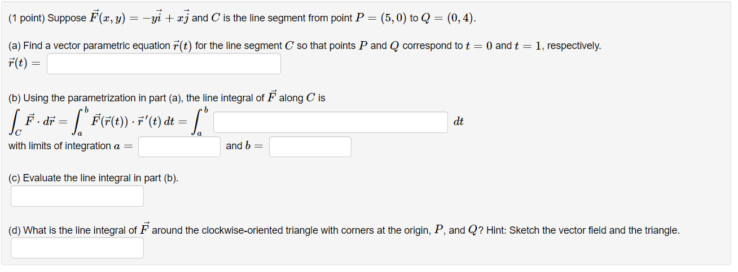
Task: Click the F(r(t))·r'(t) dt integral expression
Action: coord(126,122)
